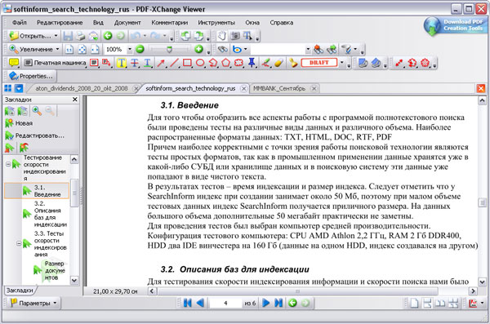Image resolution: width=490 pixels, height=324 pixels.
Task: Select the Eraser tool
Action: coord(278,63)
